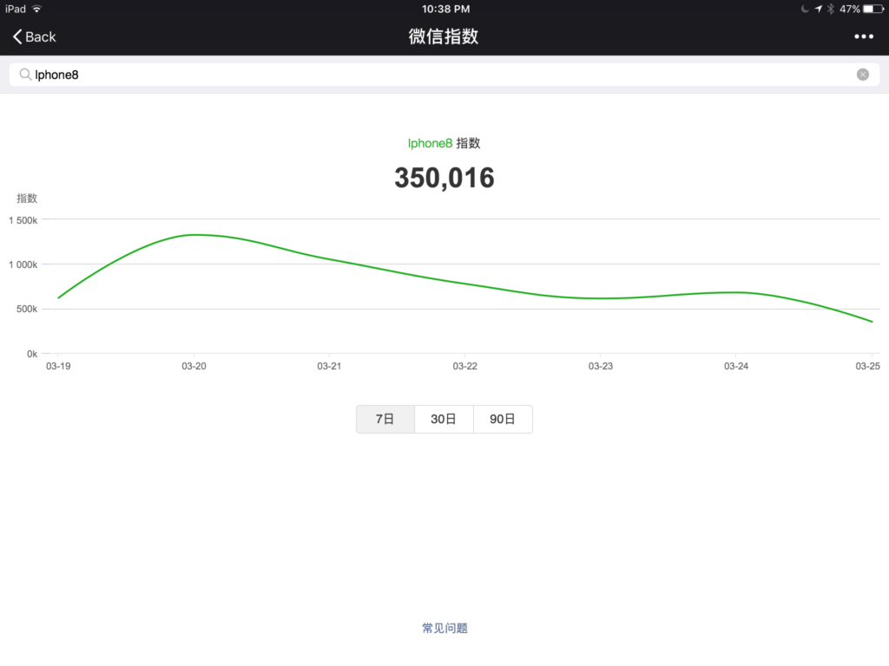Click the 350,016 index value

coord(444,178)
